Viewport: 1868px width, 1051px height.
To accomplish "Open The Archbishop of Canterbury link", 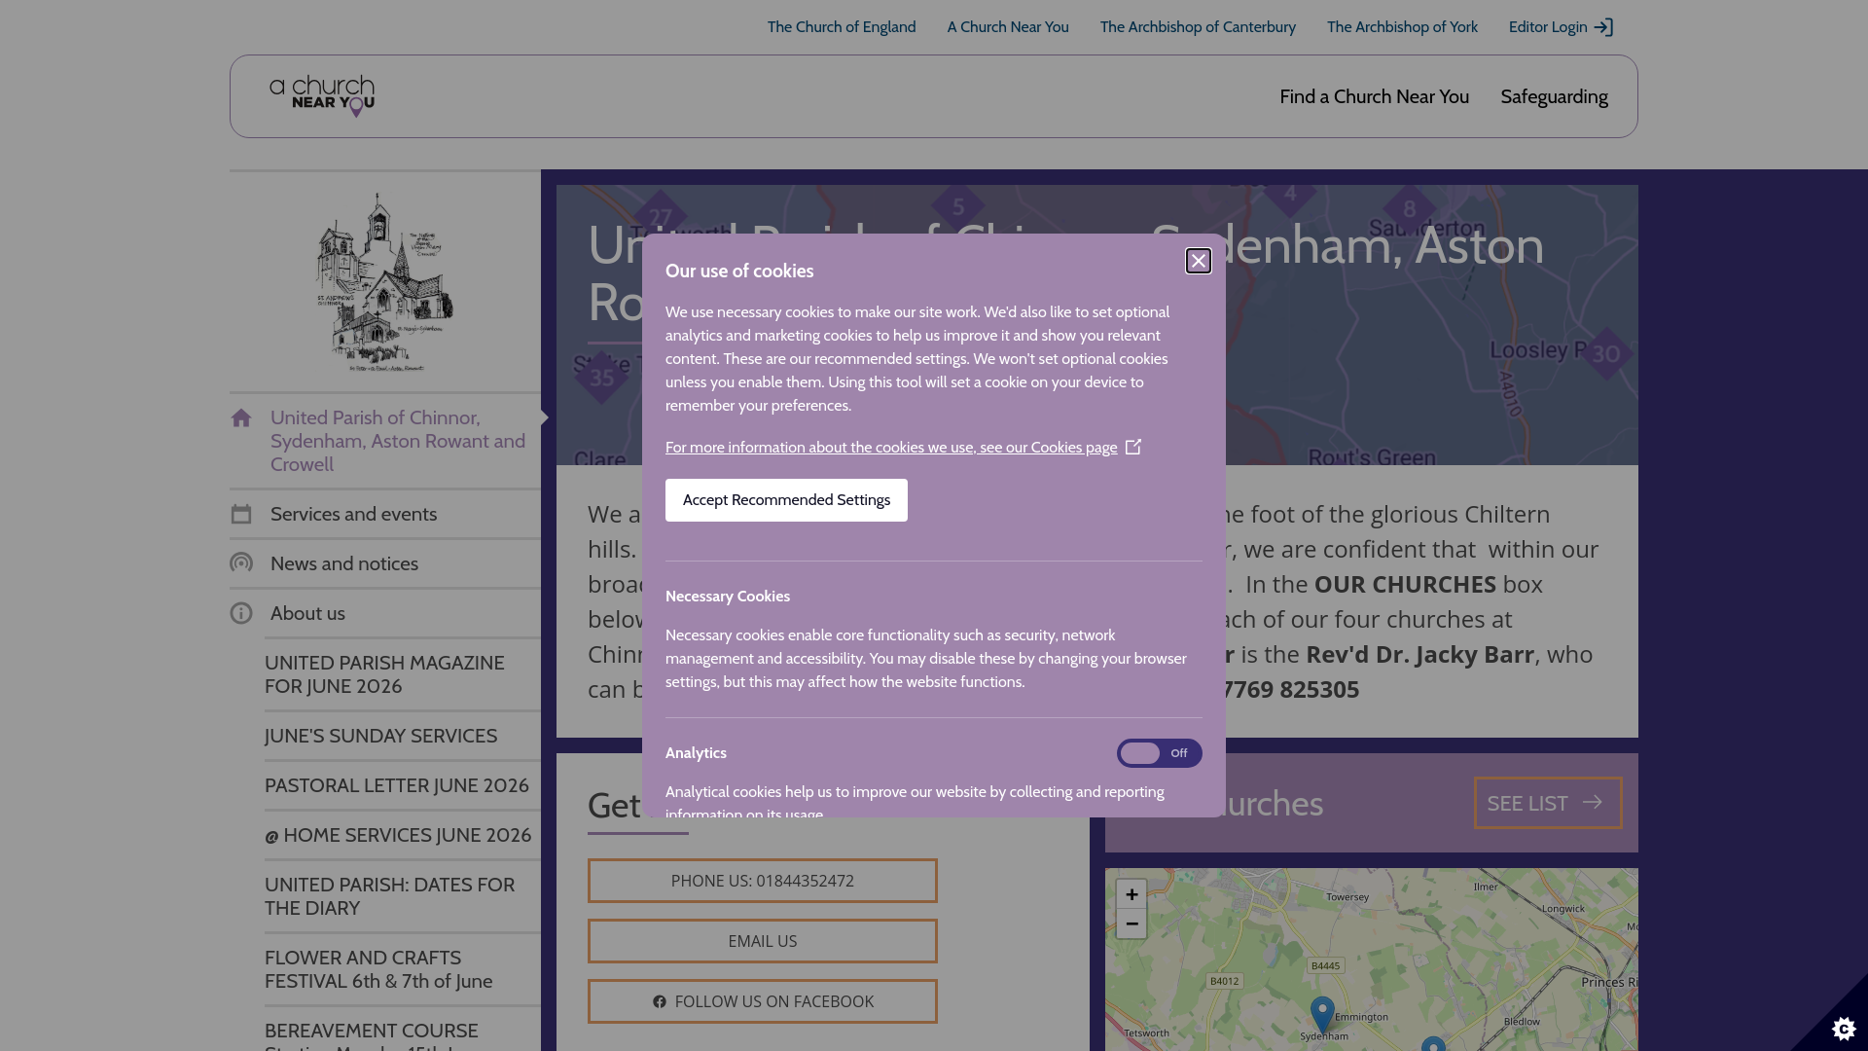I will point(1198,27).
